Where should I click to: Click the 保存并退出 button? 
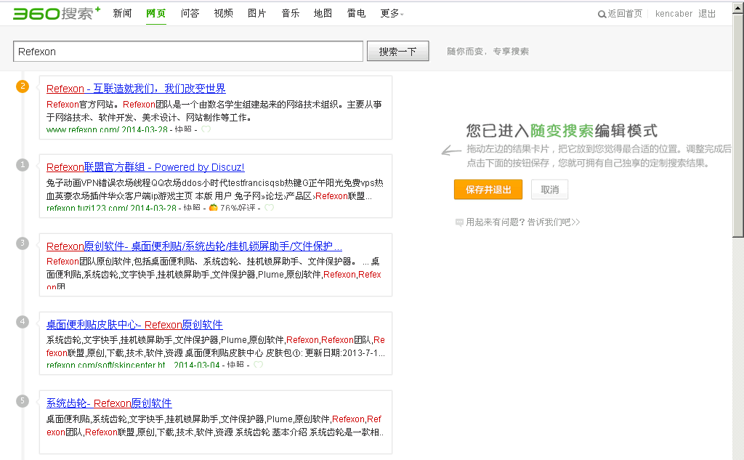click(x=488, y=190)
